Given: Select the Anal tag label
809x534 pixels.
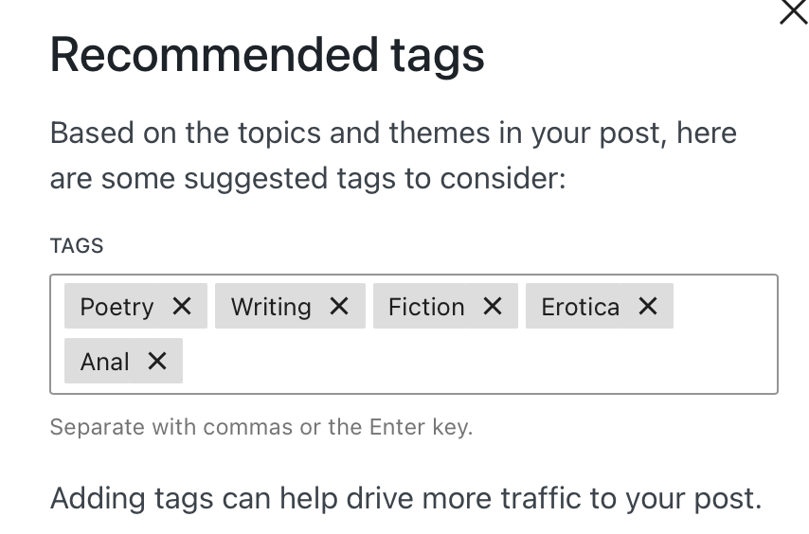Looking at the screenshot, I should [x=105, y=362].
